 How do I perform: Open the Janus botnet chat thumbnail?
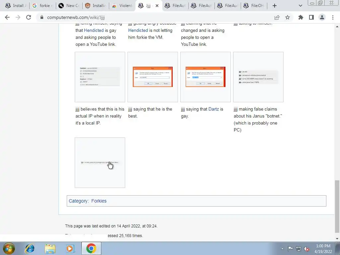point(258,77)
